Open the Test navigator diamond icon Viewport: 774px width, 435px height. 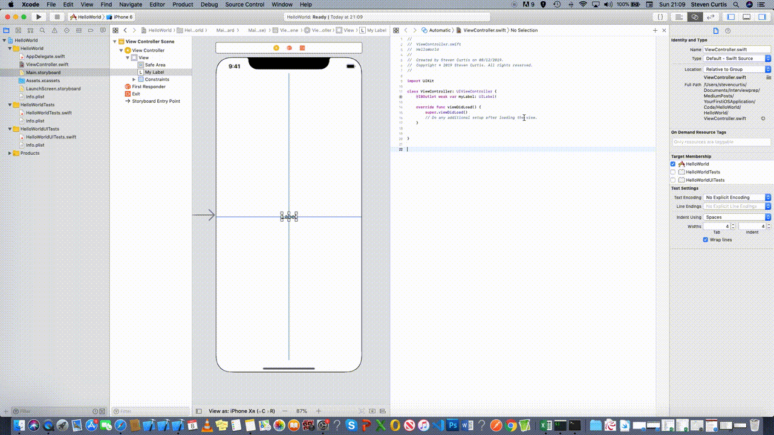(67, 30)
